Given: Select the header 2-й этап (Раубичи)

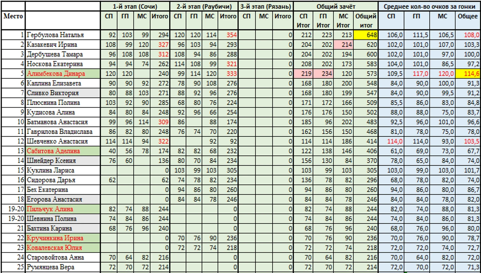Looking at the screenshot, I should click(204, 7).
